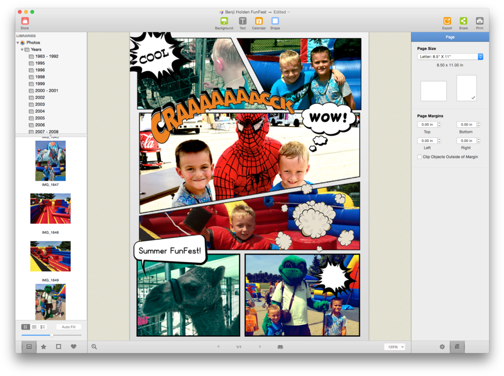Select the 2004 photo library
504x376 pixels.
pos(37,111)
